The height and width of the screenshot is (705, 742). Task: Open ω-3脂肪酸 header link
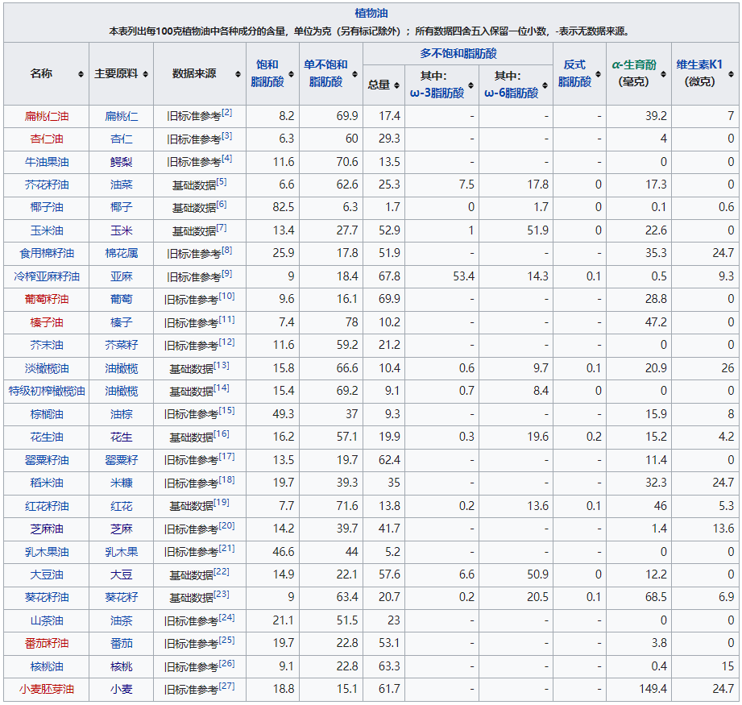437,93
